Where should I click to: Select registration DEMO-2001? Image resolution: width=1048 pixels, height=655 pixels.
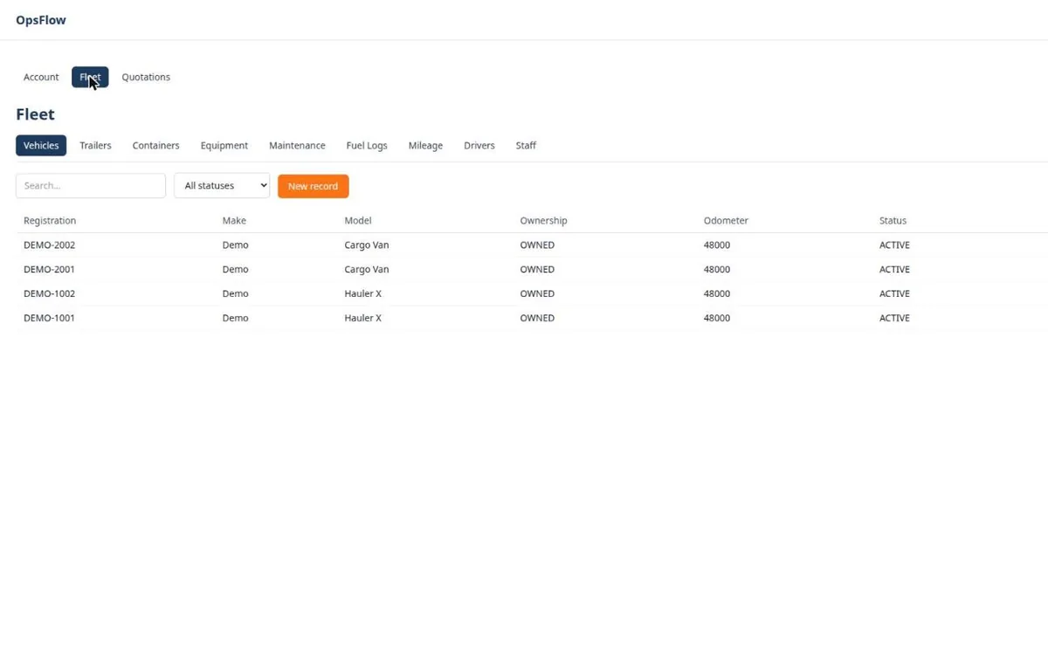click(49, 270)
